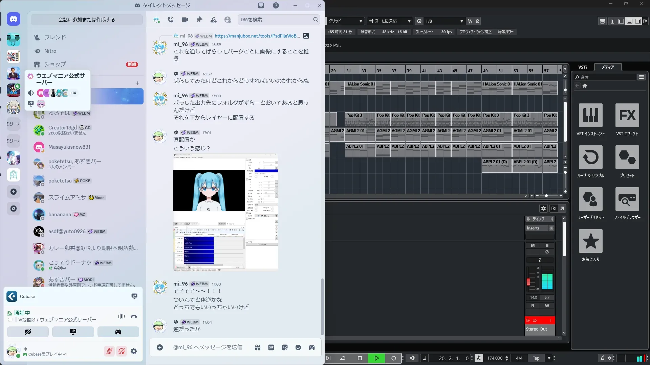Start a voice call with mi_96

coord(171,20)
